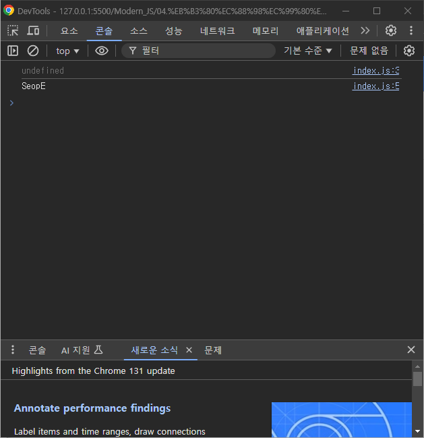This screenshot has height=438, width=424.
Task: Toggle the console sidebar panel
Action: (13, 51)
